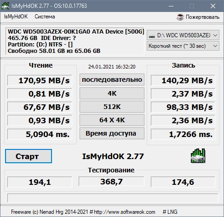
Task: Click the read 4K value 0,81 MB/s
Action: pos(40,93)
